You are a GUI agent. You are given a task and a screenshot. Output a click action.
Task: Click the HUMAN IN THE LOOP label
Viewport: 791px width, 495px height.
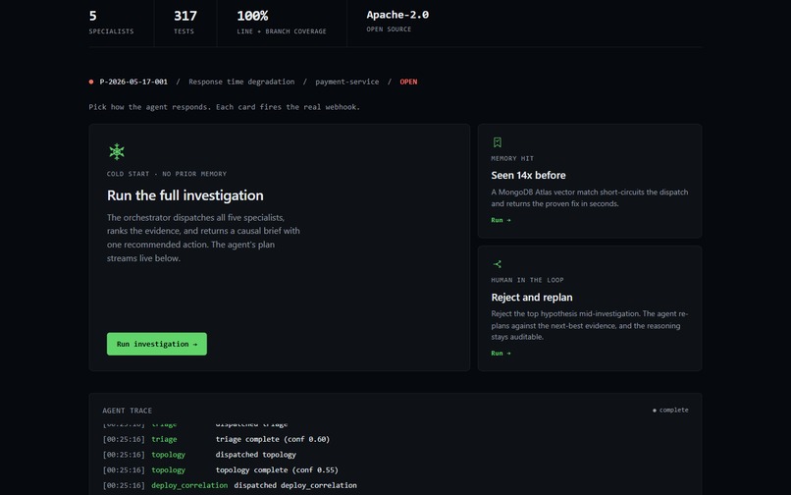click(527, 280)
